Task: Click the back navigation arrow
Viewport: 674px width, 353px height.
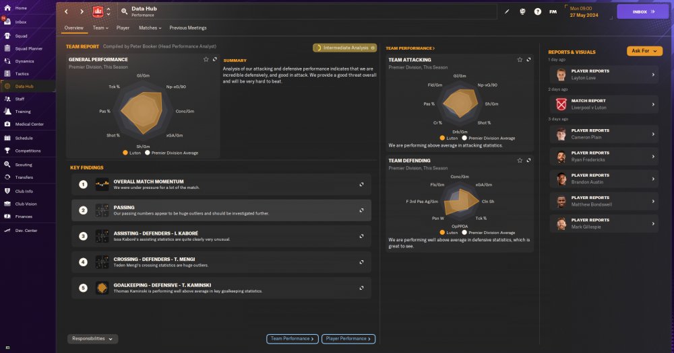Action: click(66, 11)
